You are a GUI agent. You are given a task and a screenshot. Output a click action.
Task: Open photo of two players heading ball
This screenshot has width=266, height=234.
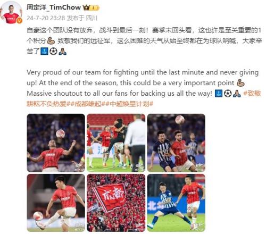click(x=176, y=143)
